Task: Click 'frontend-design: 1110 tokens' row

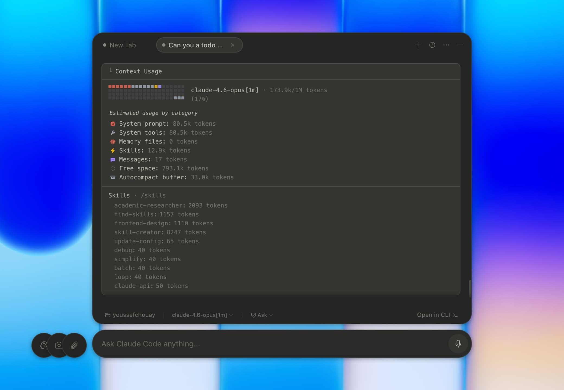Action: coord(164,223)
